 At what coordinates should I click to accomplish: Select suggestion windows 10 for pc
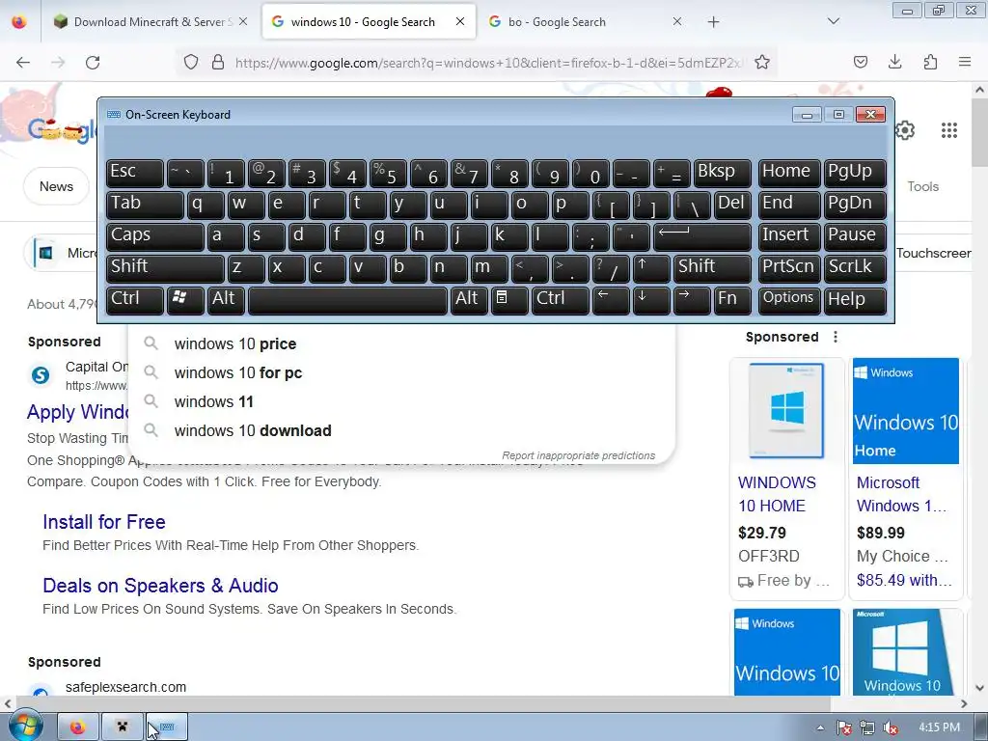click(400, 373)
